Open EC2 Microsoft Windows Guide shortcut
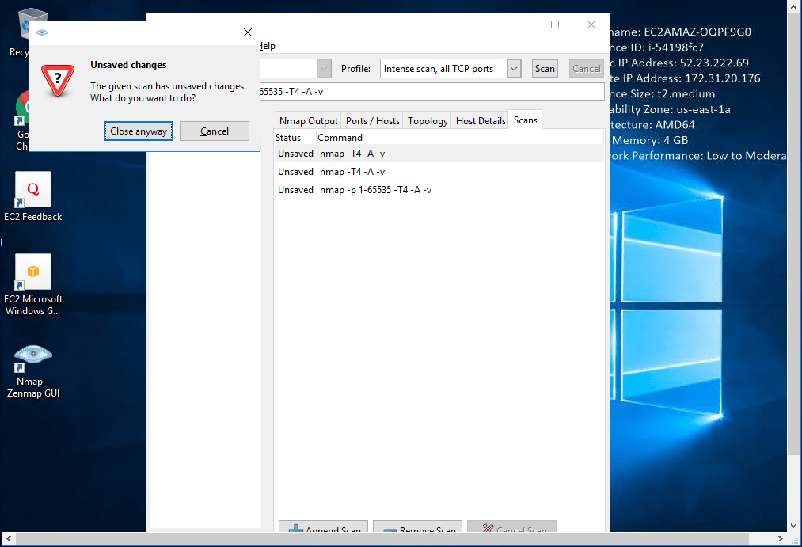The image size is (802, 547). pyautogui.click(x=32, y=272)
